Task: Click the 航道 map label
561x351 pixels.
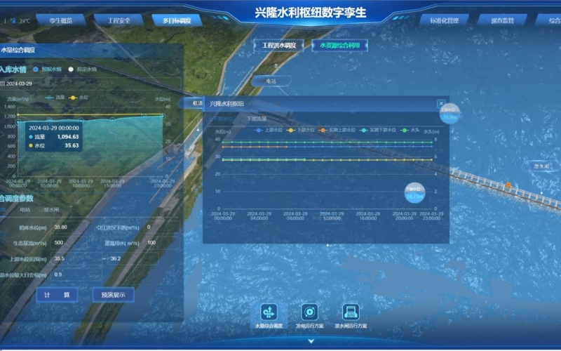Action: point(191,103)
